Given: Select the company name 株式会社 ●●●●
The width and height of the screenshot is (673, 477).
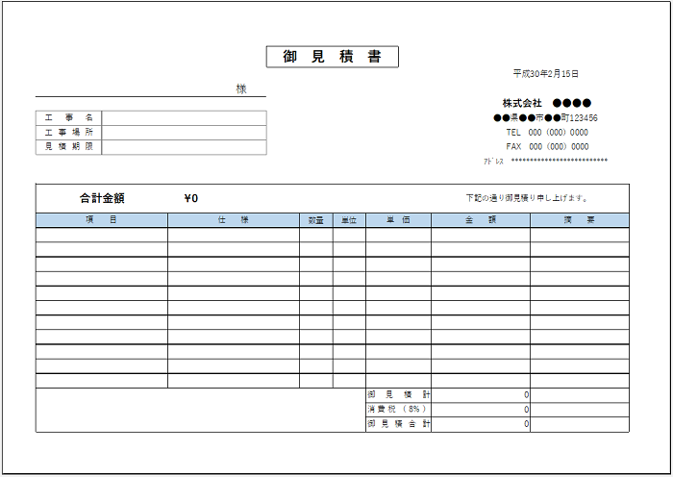Looking at the screenshot, I should coord(546,103).
